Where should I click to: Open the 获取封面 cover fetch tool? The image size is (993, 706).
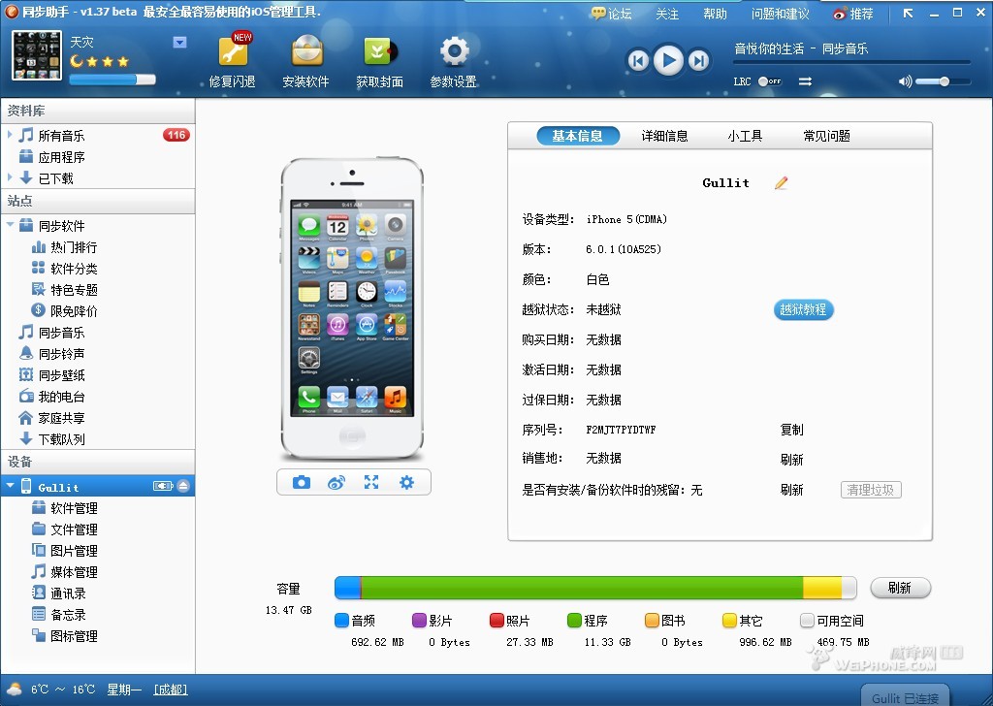click(379, 61)
